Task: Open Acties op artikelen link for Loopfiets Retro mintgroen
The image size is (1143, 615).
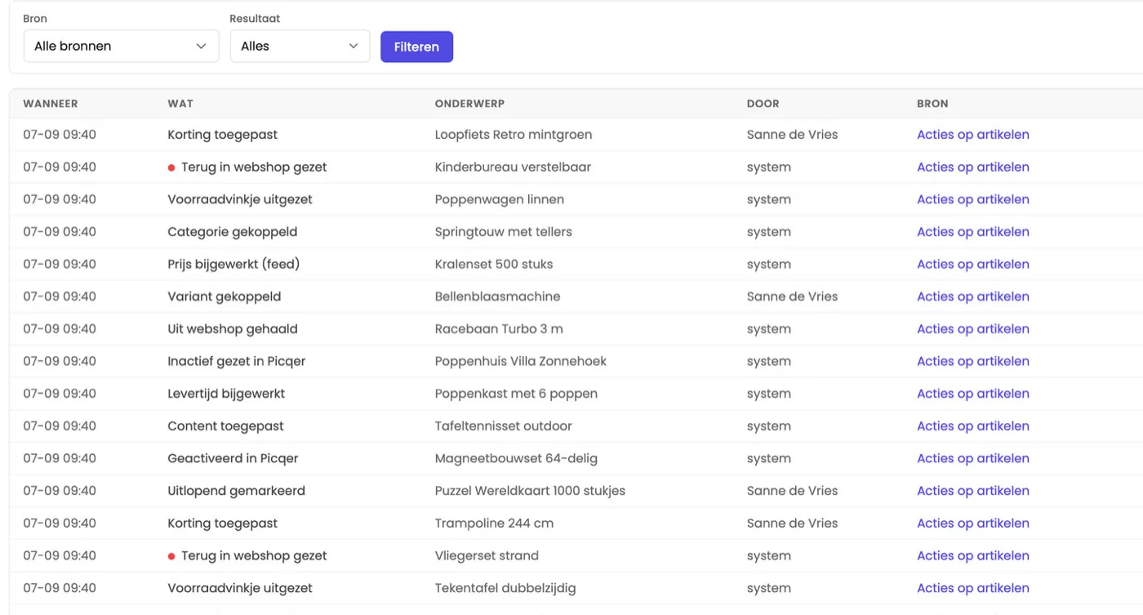Action: pyautogui.click(x=972, y=135)
